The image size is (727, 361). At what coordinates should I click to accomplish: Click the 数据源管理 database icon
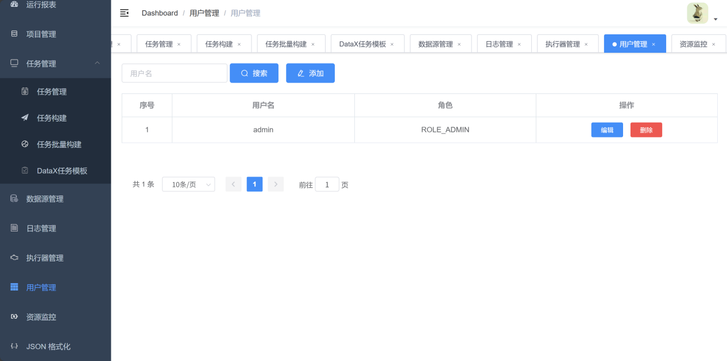14,199
